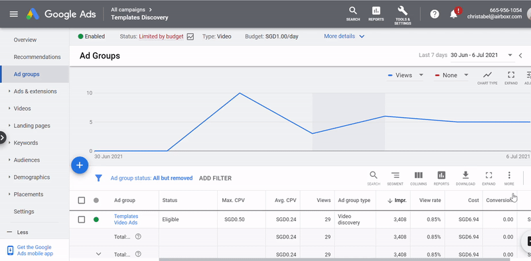The image size is (531, 261).
Task: Open the notifications bell
Action: (454, 14)
